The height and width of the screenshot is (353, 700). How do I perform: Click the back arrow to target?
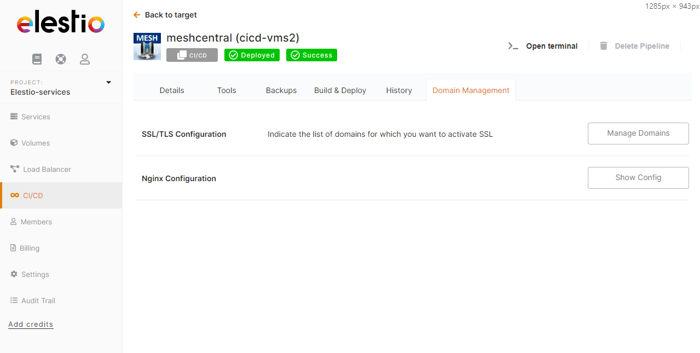[137, 15]
